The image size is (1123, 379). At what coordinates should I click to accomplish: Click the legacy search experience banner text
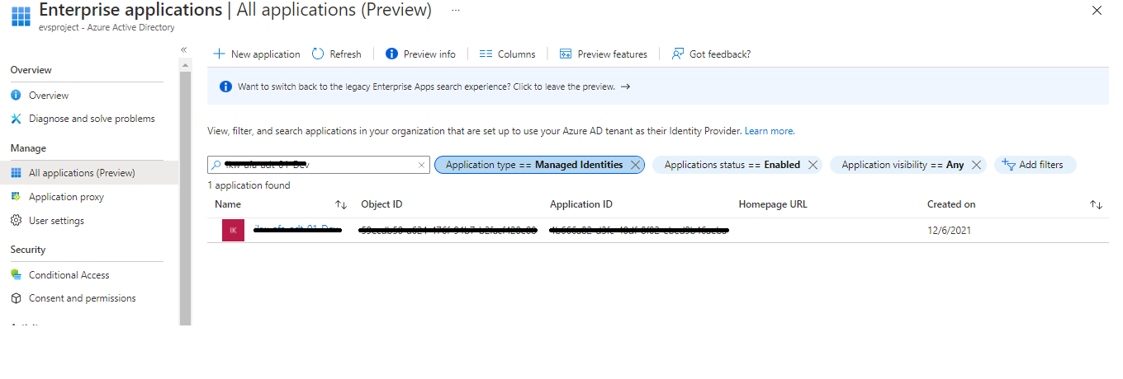[x=426, y=87]
